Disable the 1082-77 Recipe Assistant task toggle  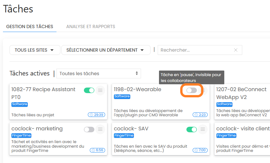tap(89, 90)
